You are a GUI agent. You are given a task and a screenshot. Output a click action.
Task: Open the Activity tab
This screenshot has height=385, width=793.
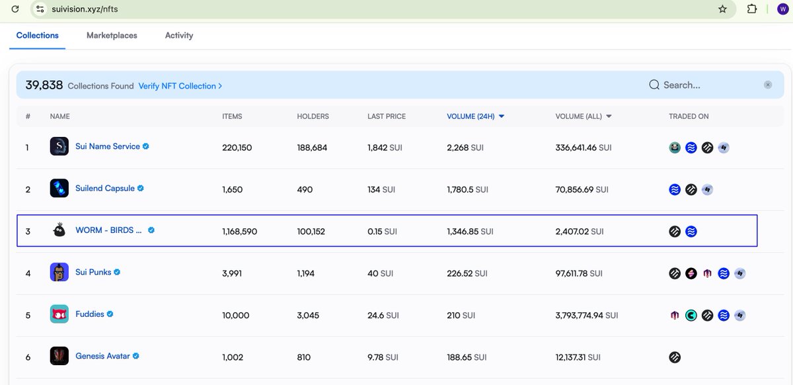tap(178, 36)
